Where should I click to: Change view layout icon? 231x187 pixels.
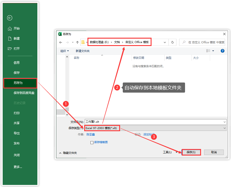208,51
